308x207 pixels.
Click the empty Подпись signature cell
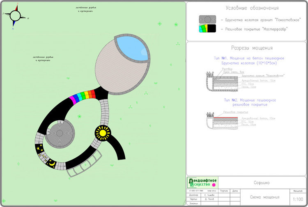click(x=224, y=196)
